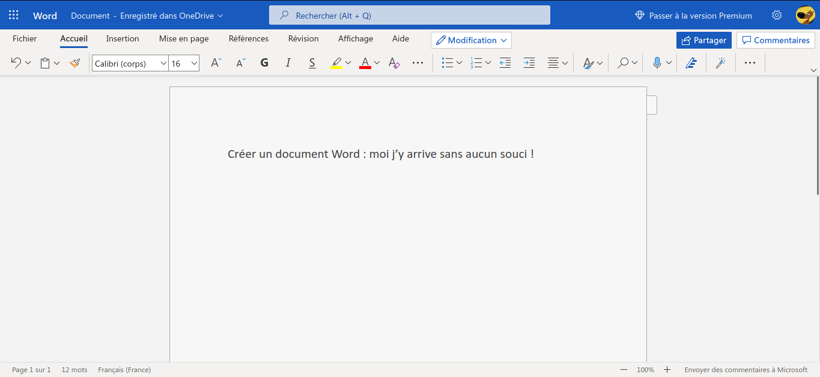The width and height of the screenshot is (820, 377).
Task: Clear formatting with the eraser A icon
Action: pyautogui.click(x=394, y=63)
